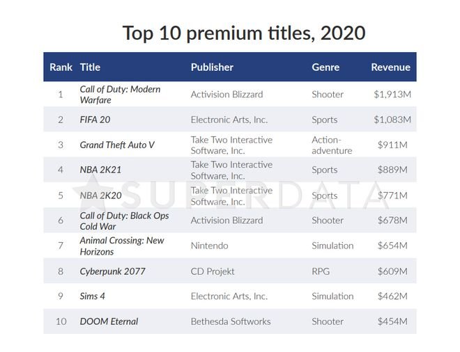Click the Simulation genre in the Sims 4 row
This screenshot has height=352, width=460.
332,296
